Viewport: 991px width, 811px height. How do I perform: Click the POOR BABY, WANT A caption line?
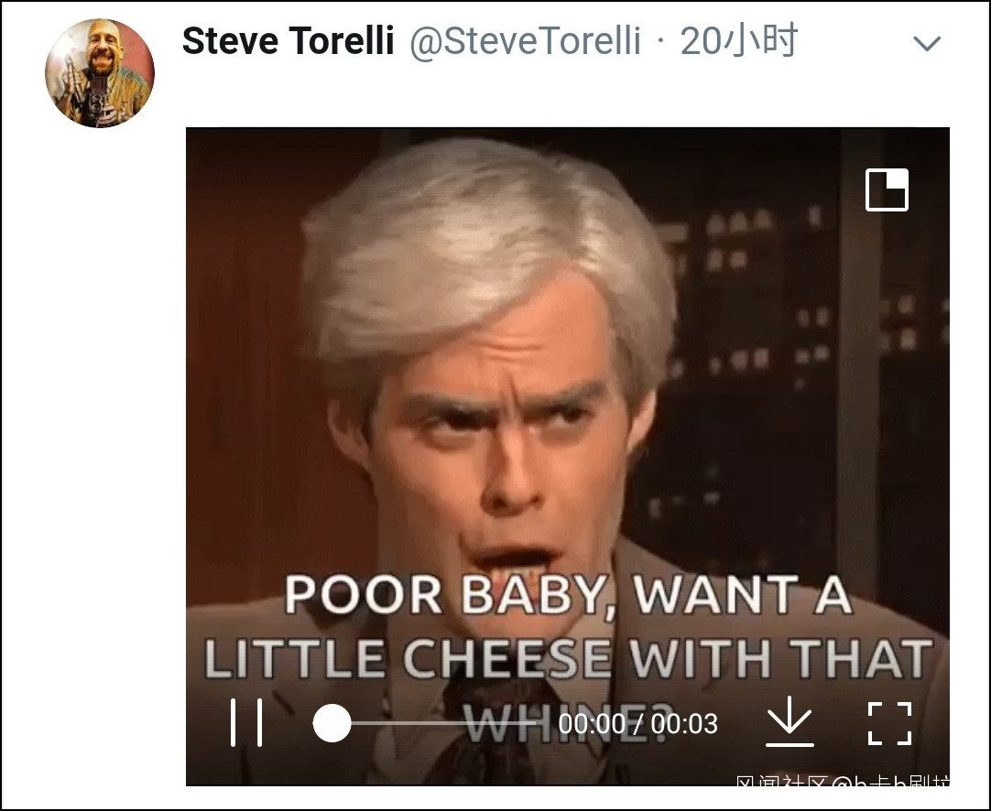568,595
